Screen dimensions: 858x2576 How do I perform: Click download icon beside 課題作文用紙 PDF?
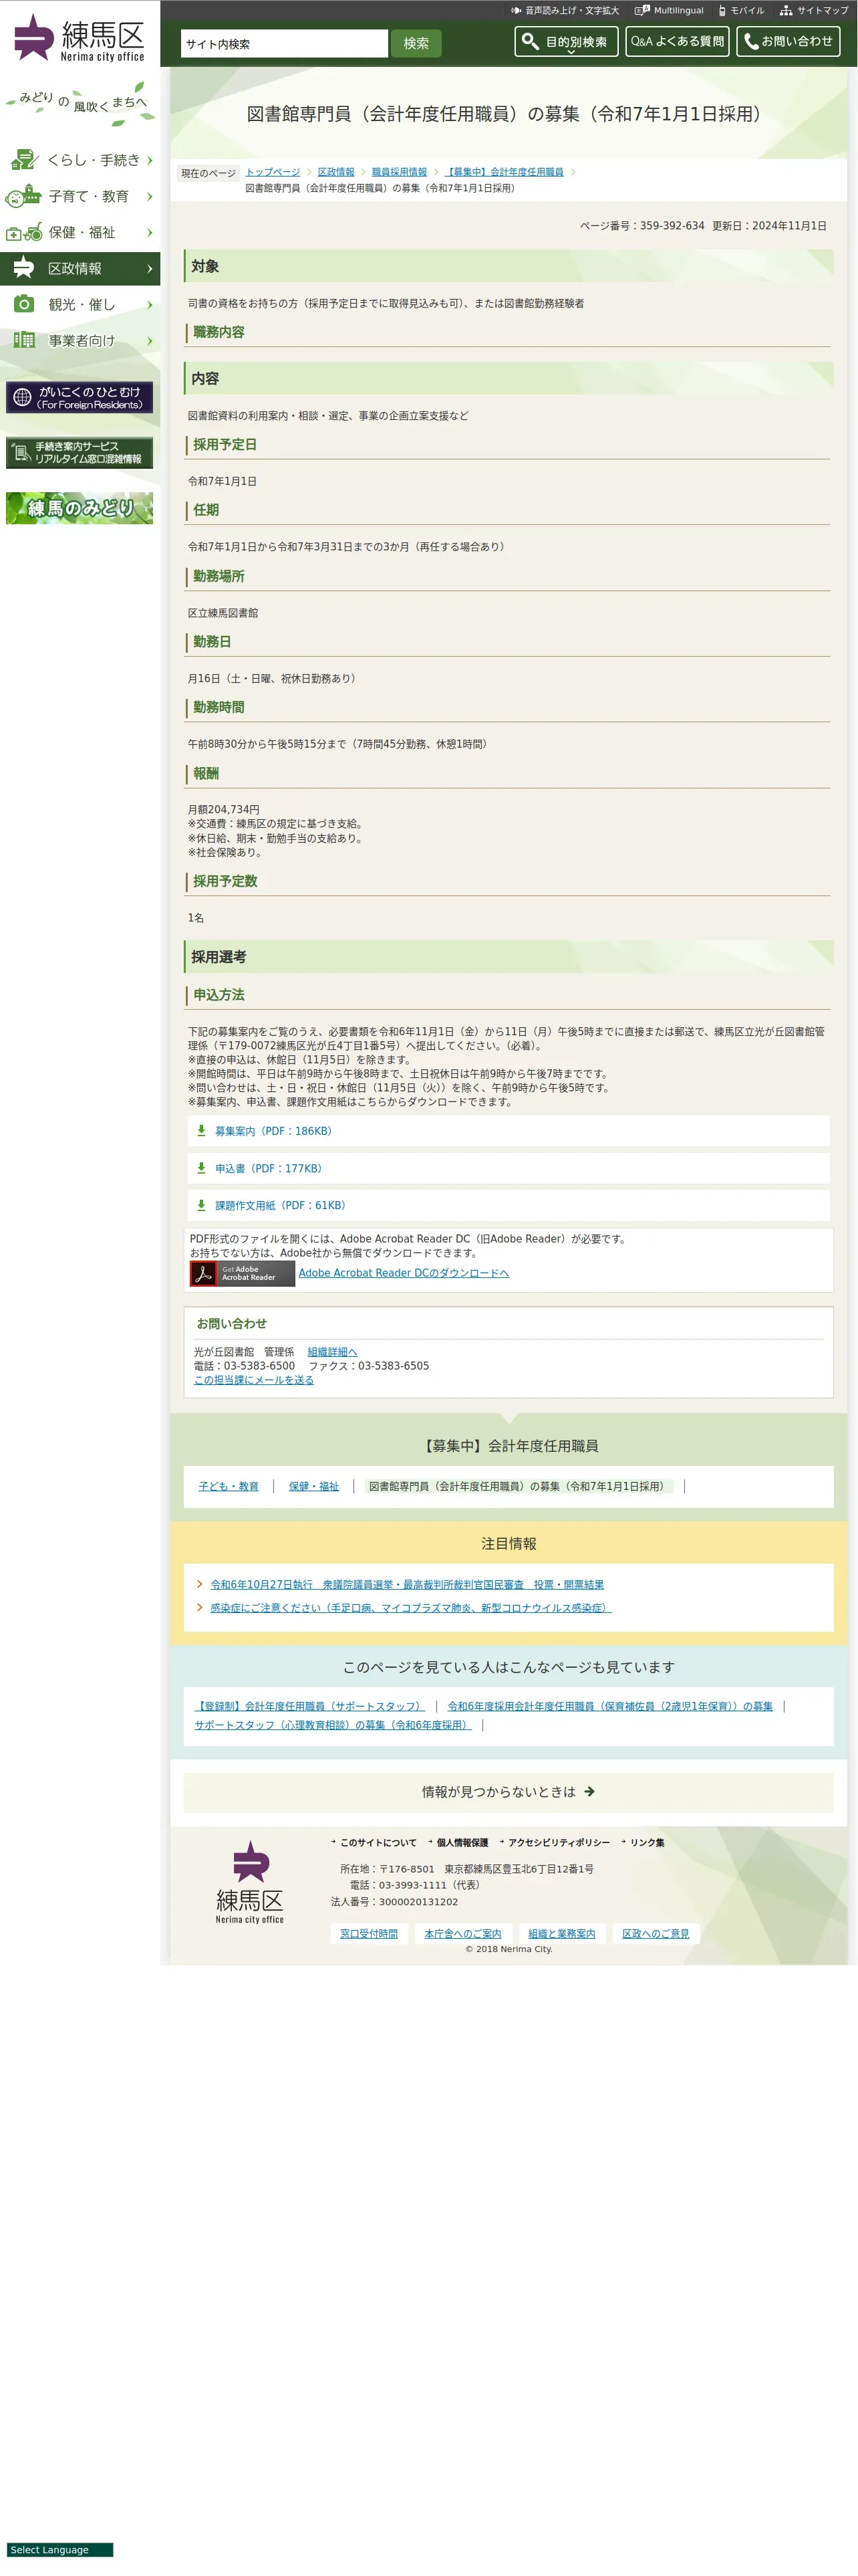[x=200, y=1204]
